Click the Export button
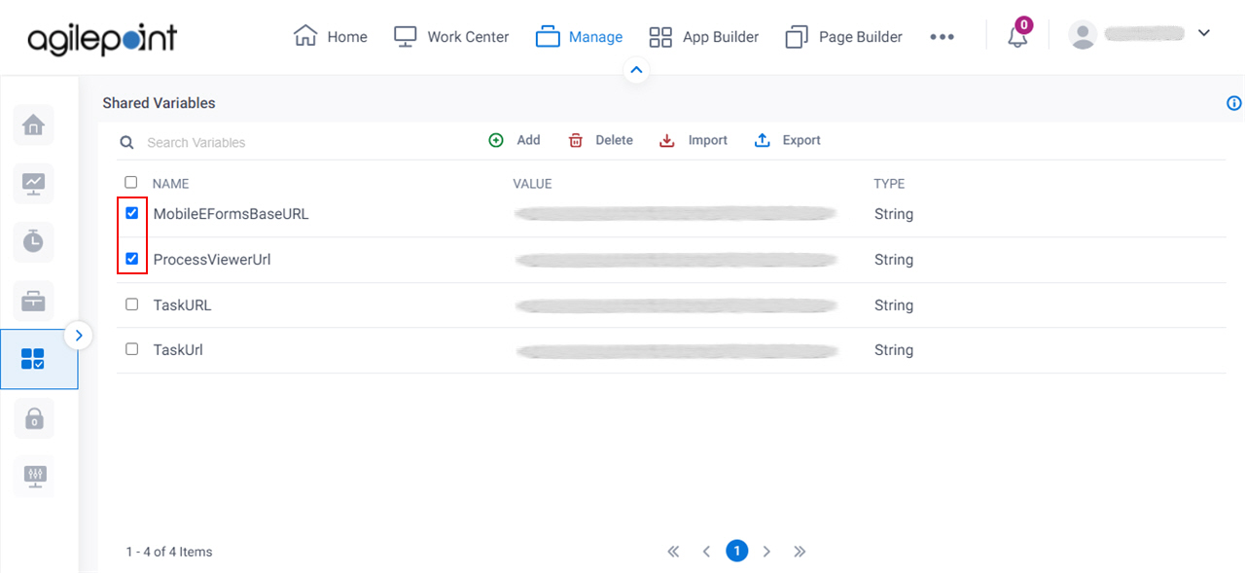Image resolution: width=1245 pixels, height=573 pixels. tap(787, 140)
